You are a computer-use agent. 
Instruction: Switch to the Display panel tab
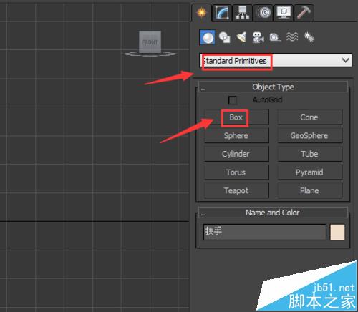point(284,13)
